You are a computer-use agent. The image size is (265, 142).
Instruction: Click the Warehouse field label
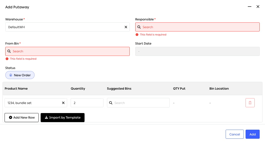pyautogui.click(x=14, y=19)
